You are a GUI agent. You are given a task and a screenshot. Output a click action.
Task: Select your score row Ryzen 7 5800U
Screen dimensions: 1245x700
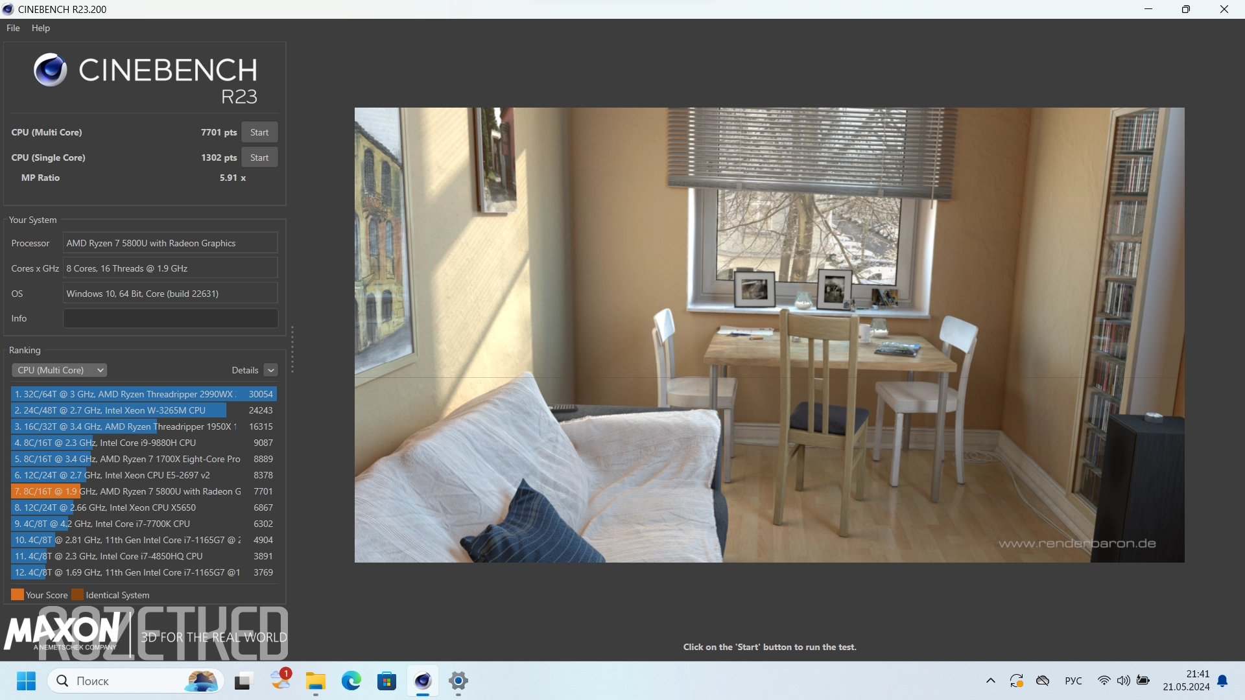144,491
